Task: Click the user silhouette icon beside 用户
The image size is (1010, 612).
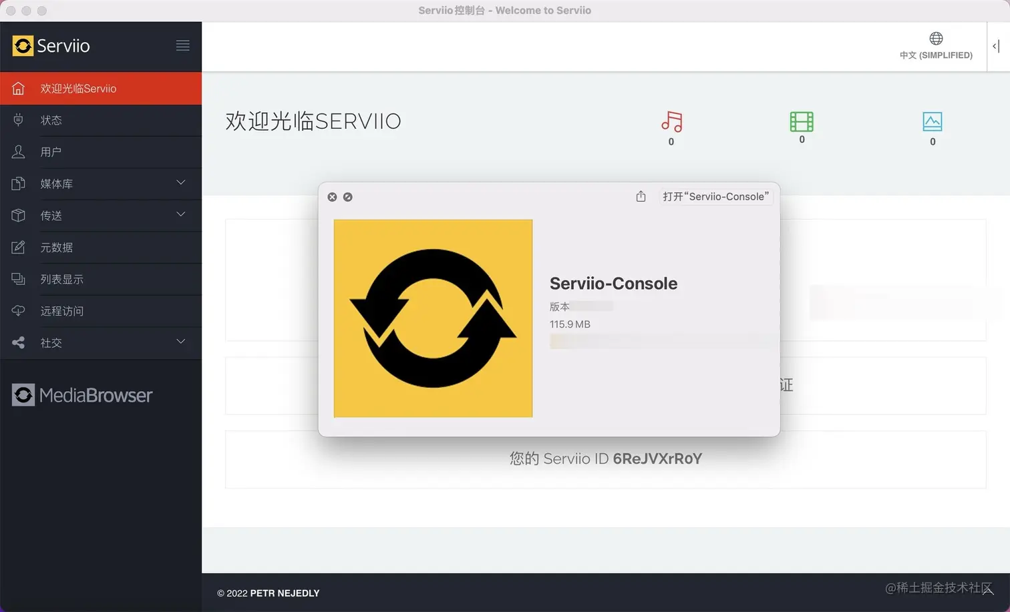Action: [18, 151]
